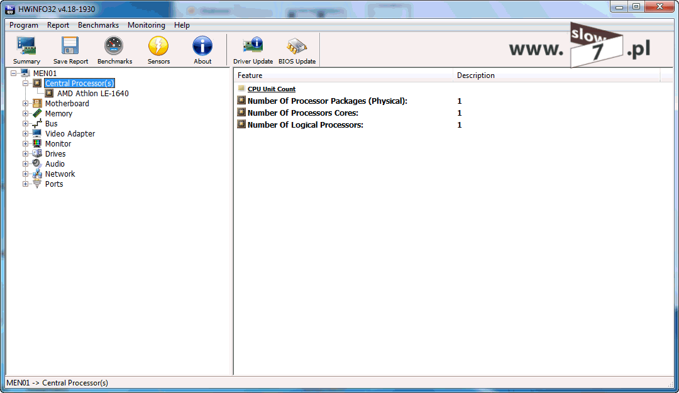Click the Network tree icon
This screenshot has width=679, height=393.
click(x=37, y=174)
